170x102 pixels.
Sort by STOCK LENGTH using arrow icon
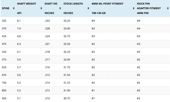tap(88, 8)
